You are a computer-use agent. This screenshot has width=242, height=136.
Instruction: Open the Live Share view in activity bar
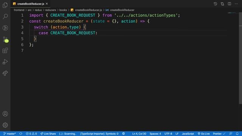(x=5, y=73)
